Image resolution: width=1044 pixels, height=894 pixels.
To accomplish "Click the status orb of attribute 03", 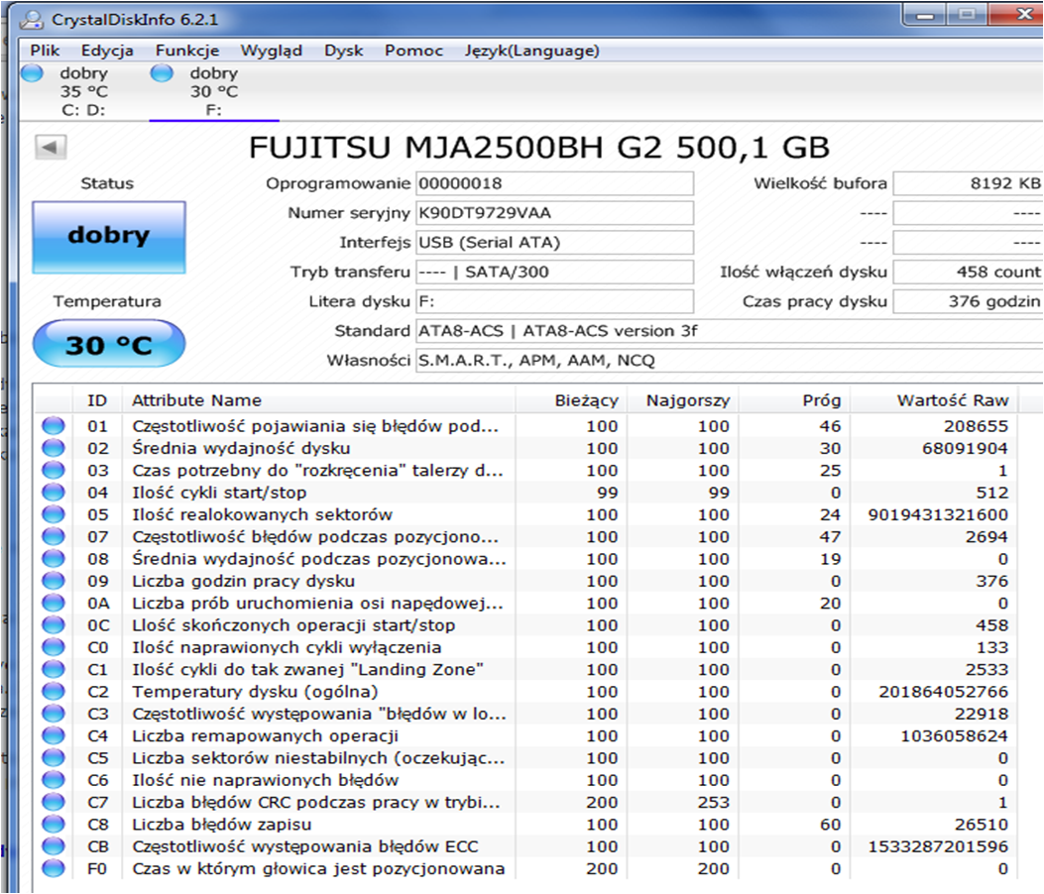I will (x=54, y=470).
